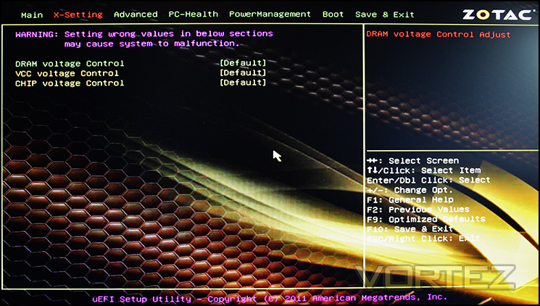Click 'ESC/Right Click: Exit' line

[423, 239]
